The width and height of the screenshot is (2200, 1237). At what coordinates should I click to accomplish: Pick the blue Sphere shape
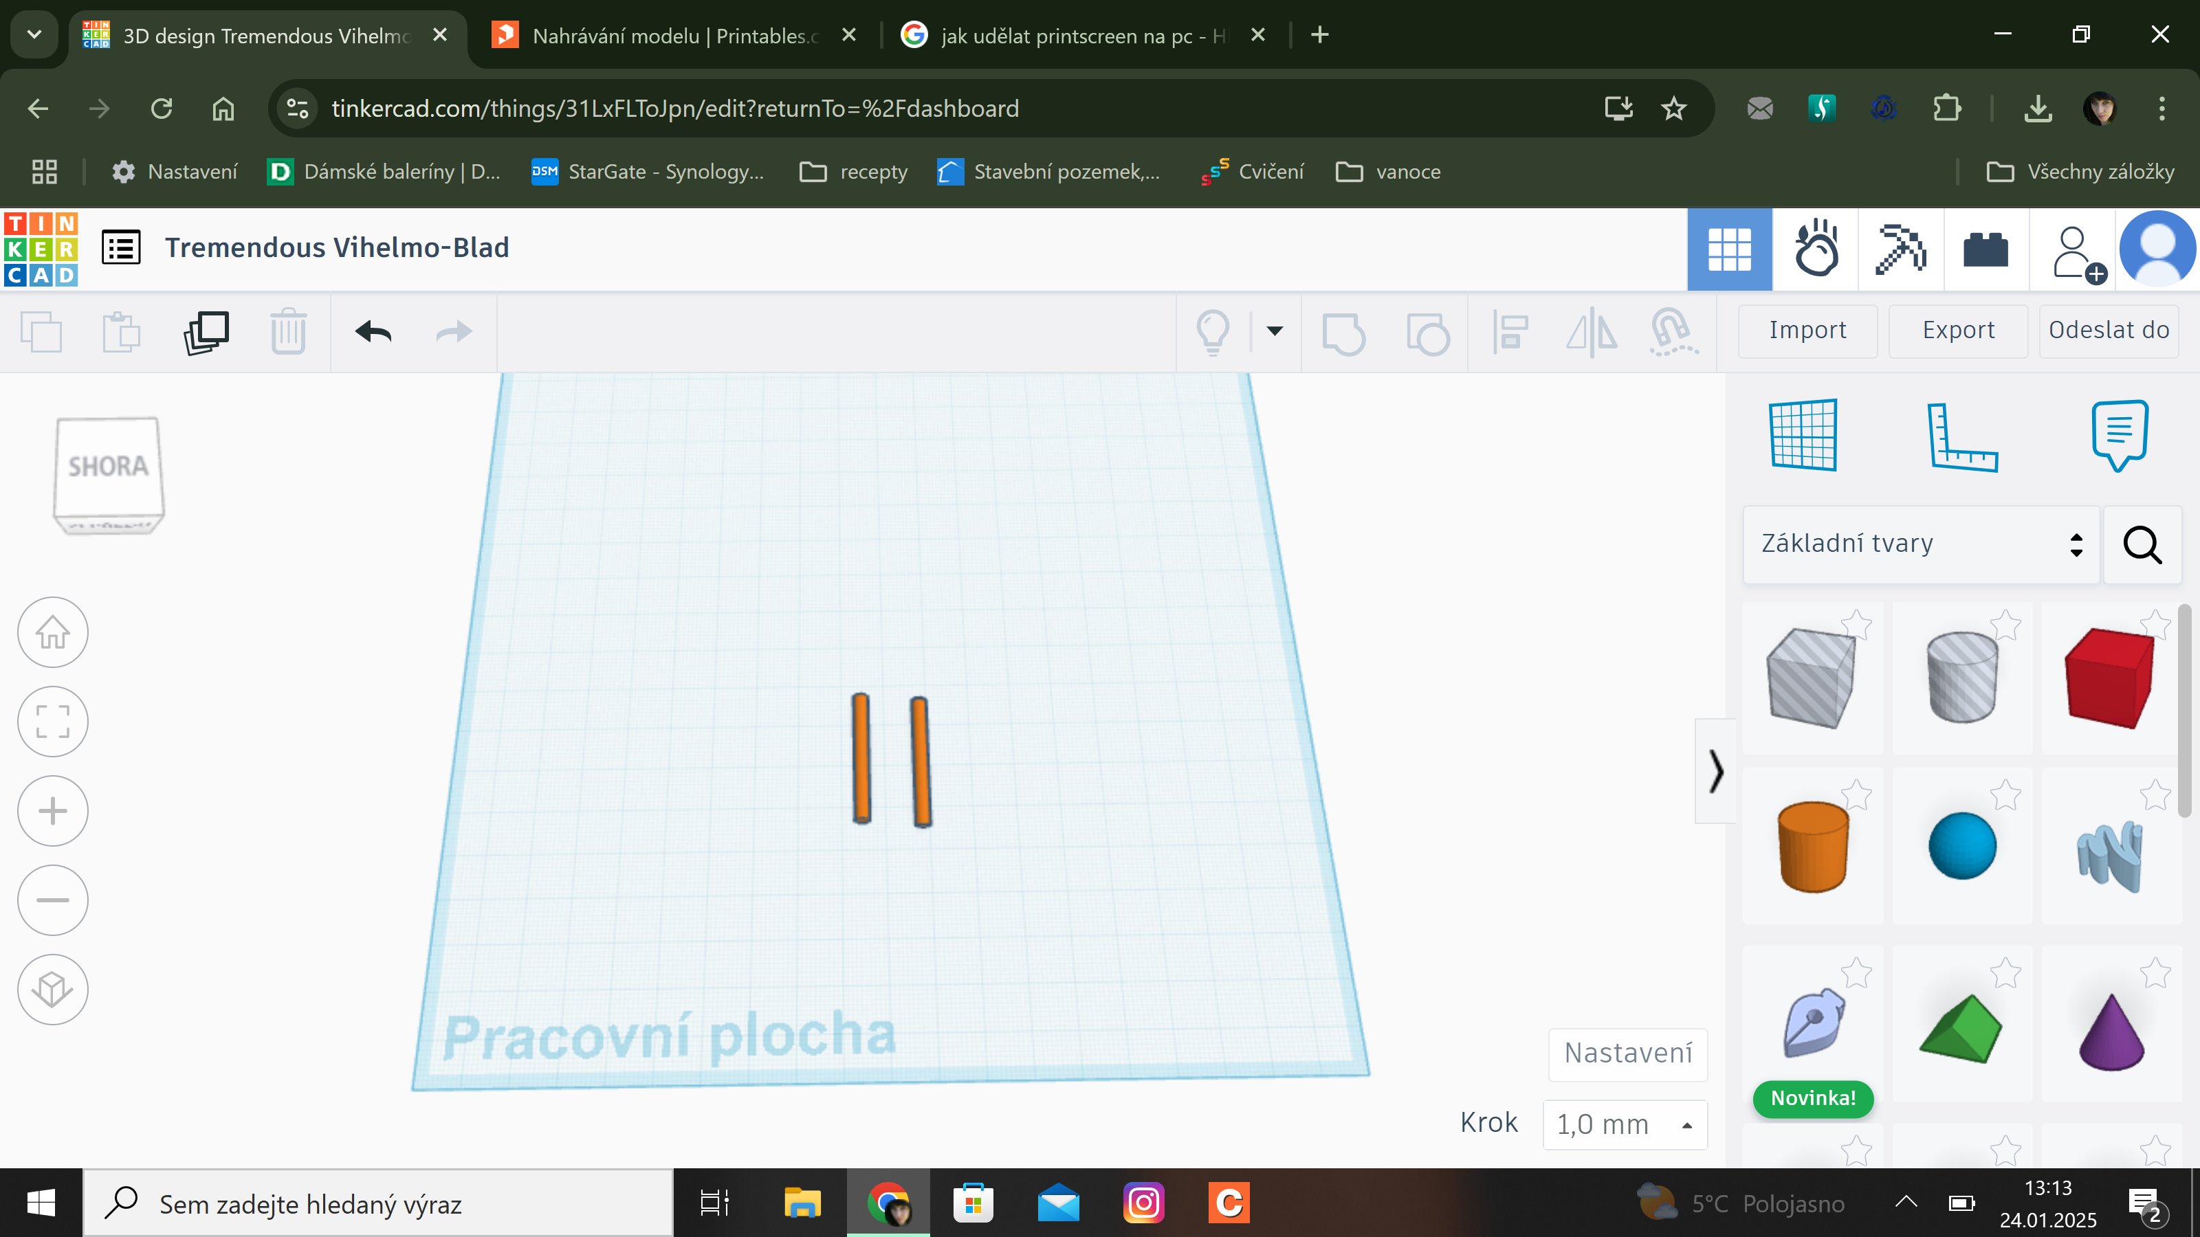coord(1961,846)
